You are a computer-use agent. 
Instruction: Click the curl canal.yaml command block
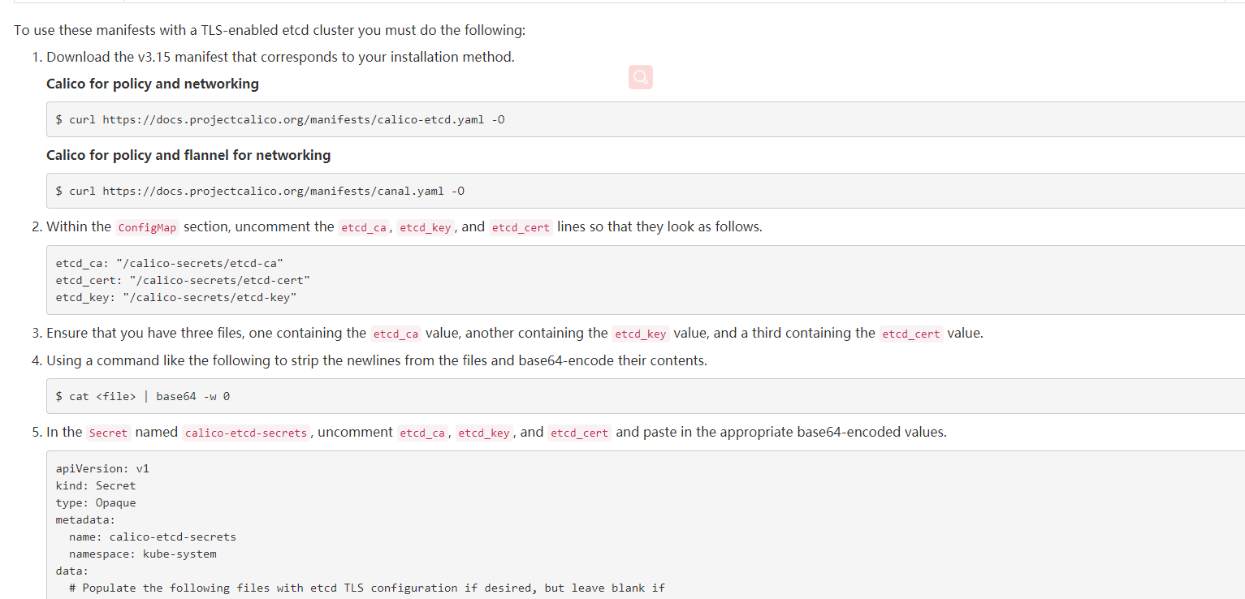[260, 191]
